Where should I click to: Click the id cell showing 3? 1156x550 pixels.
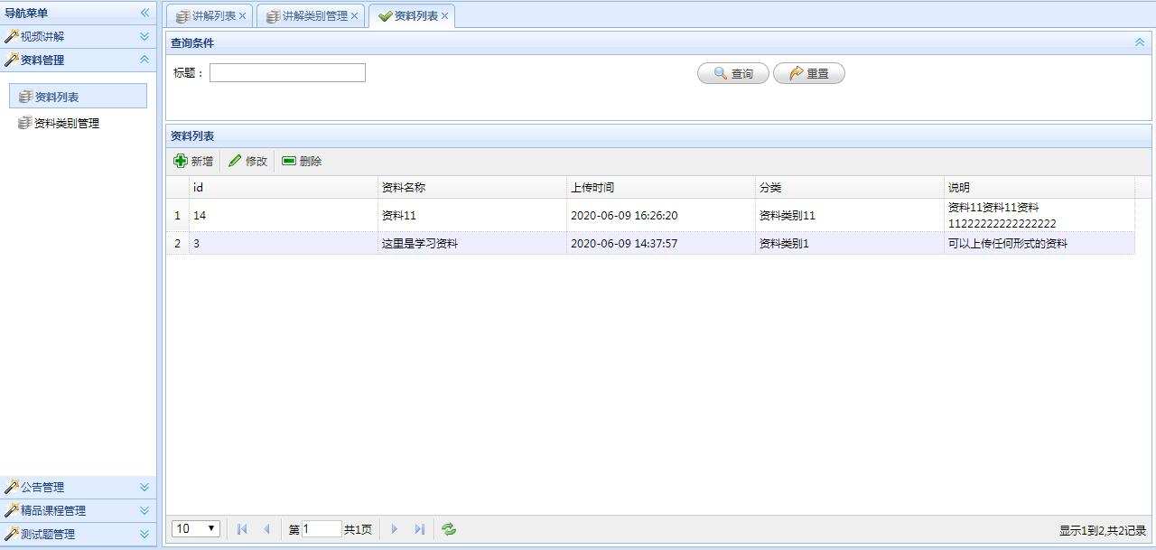(283, 243)
